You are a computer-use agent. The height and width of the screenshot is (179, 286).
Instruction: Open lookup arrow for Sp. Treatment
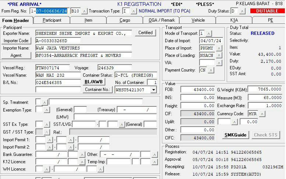click(x=45, y=102)
